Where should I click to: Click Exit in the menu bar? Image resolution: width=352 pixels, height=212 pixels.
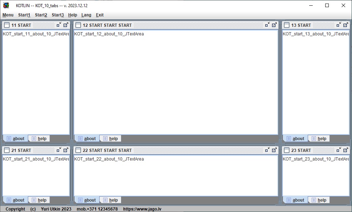tap(100, 15)
